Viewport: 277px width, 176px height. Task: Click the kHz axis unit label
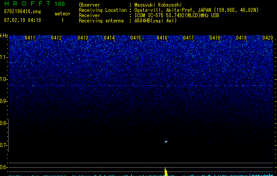(4, 36)
